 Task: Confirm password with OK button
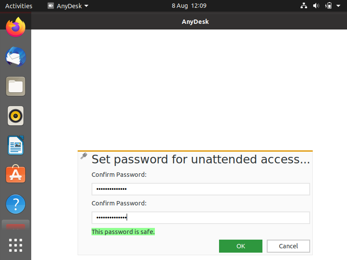[x=241, y=246]
